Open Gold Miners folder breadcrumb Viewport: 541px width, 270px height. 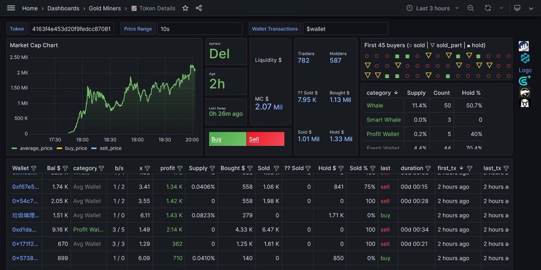point(105,8)
